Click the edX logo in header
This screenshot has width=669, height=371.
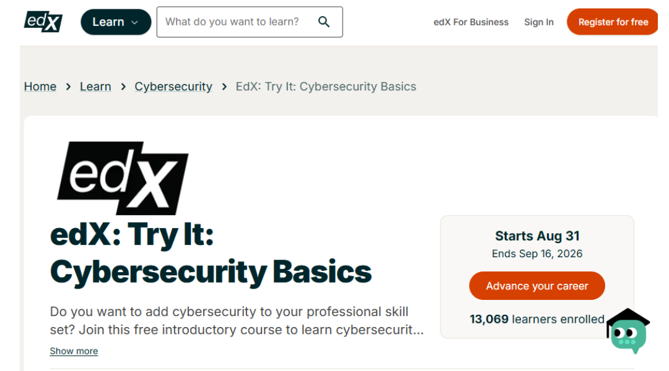point(43,21)
